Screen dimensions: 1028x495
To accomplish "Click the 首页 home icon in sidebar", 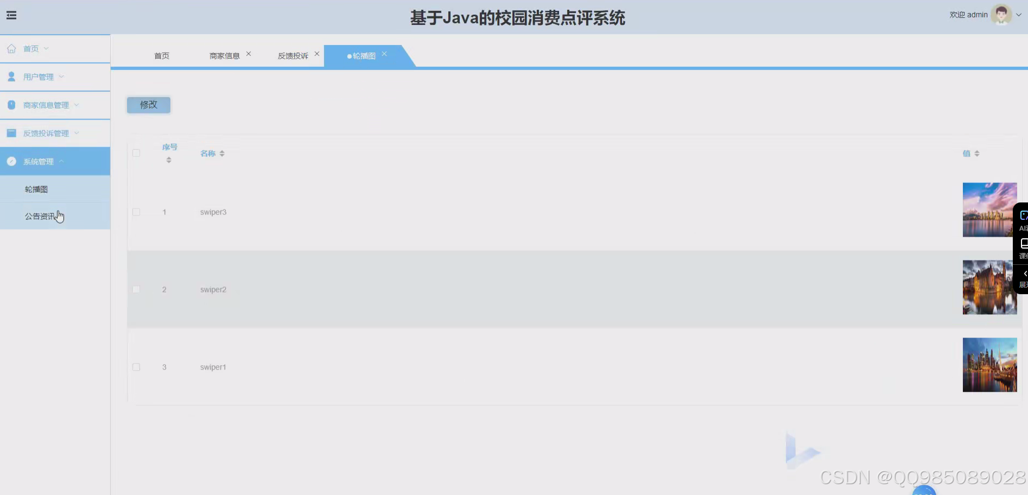I will 11,48.
